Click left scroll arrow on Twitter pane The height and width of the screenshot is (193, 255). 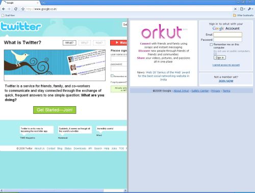2,190
